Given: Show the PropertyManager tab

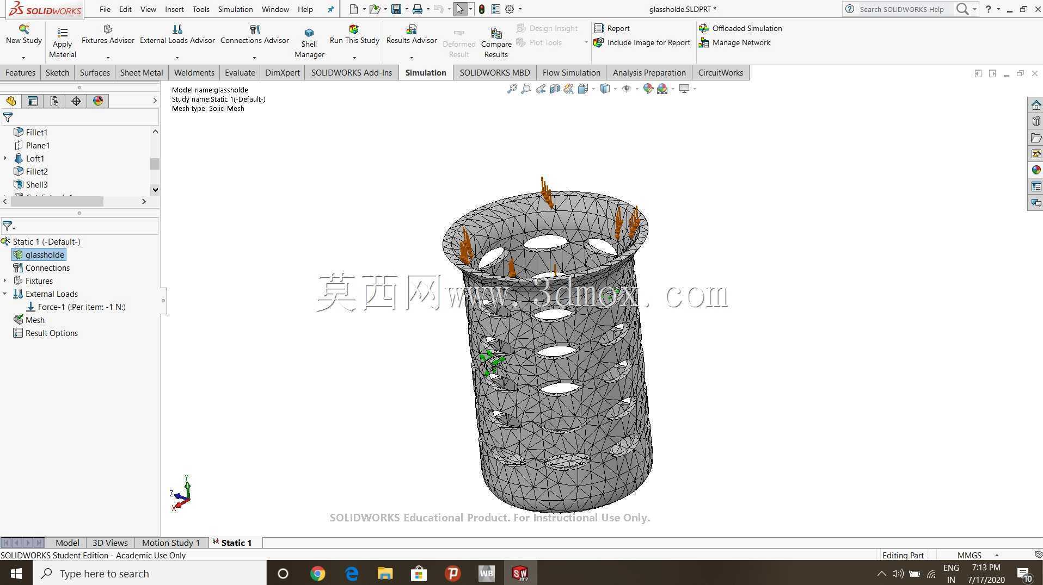Looking at the screenshot, I should (x=33, y=101).
